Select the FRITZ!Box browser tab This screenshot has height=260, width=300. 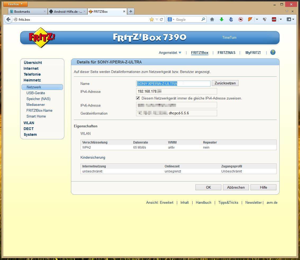point(107,11)
